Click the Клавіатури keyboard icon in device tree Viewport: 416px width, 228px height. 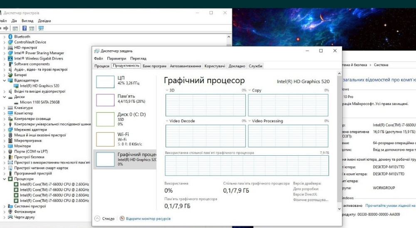(x=10, y=108)
